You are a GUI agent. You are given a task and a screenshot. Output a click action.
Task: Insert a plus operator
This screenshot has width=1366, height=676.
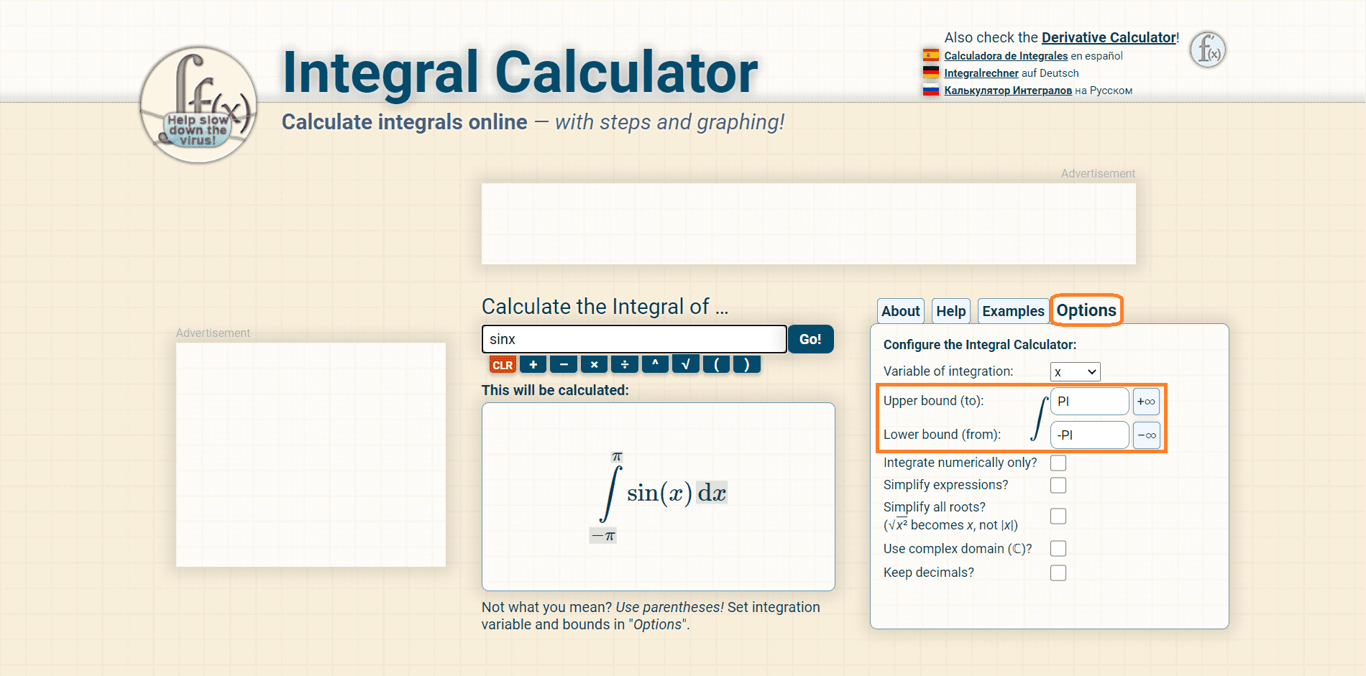click(x=533, y=365)
